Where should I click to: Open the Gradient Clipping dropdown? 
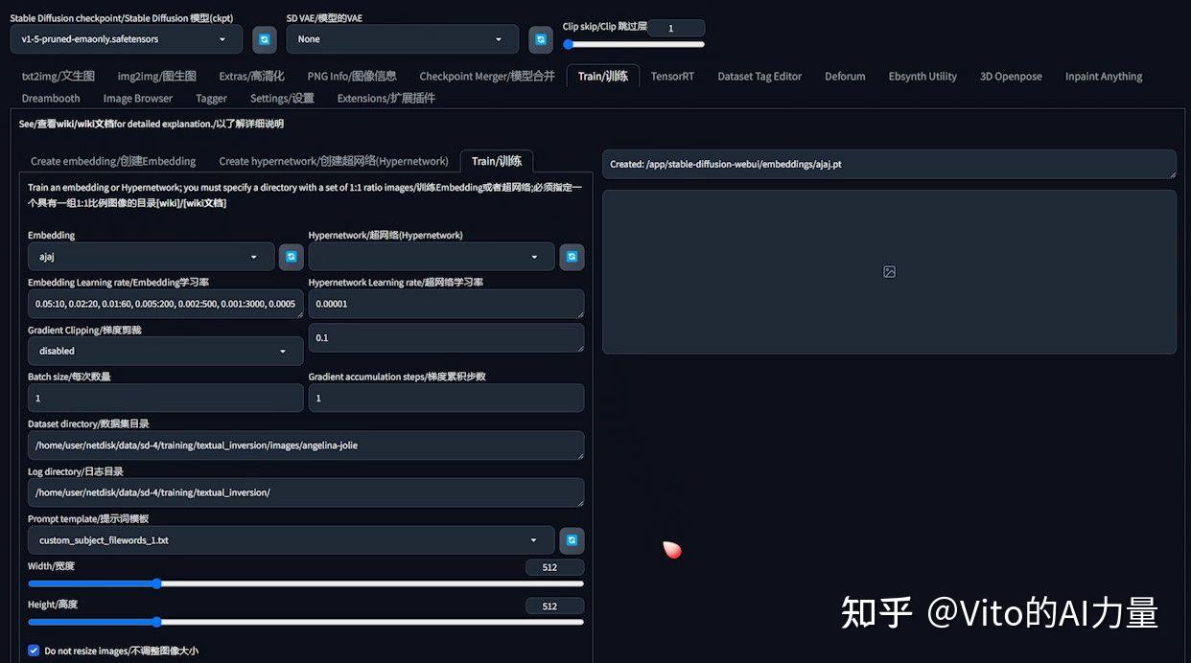[165, 351]
